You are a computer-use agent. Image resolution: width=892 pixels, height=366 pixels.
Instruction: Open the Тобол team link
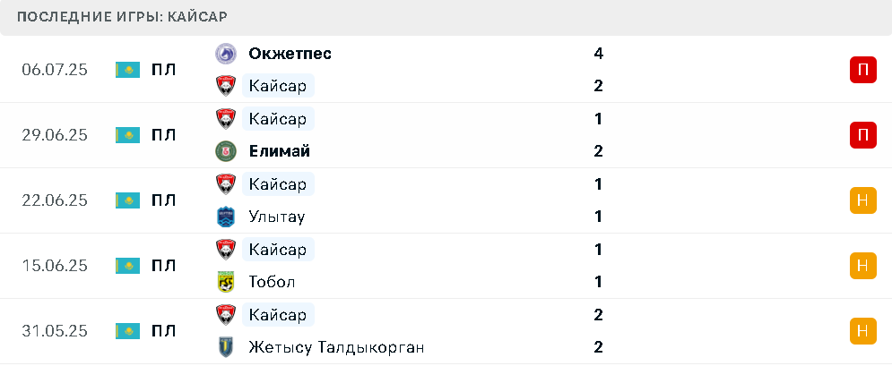(272, 282)
